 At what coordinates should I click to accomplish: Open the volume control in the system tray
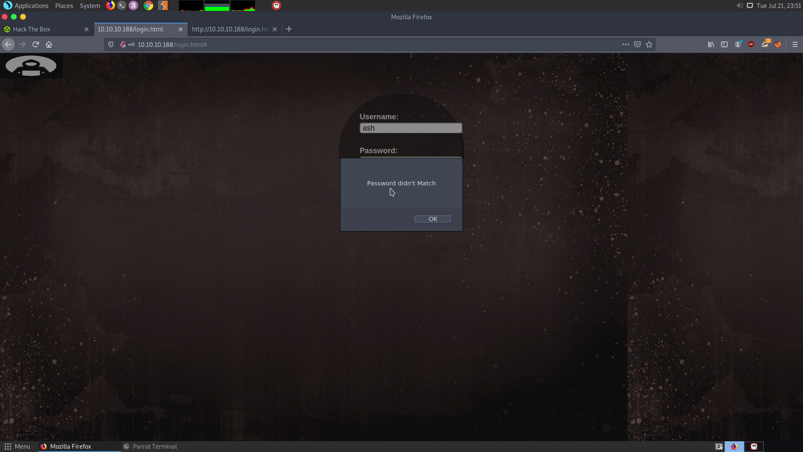tap(739, 6)
